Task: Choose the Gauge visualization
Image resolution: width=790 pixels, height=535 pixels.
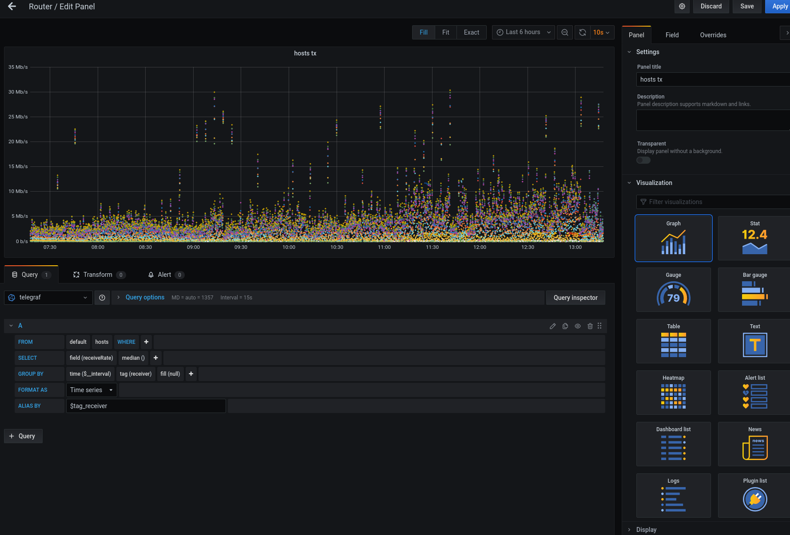Action: [x=673, y=290]
